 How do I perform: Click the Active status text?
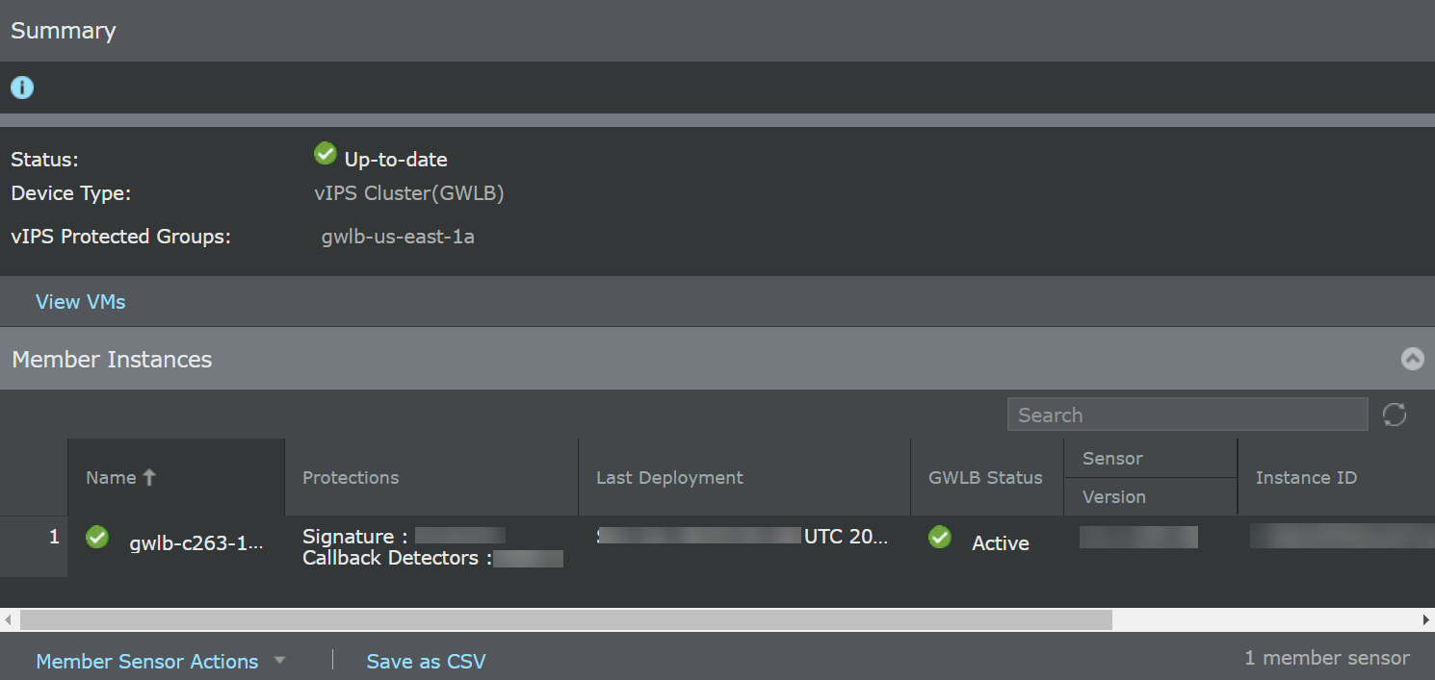click(1001, 543)
